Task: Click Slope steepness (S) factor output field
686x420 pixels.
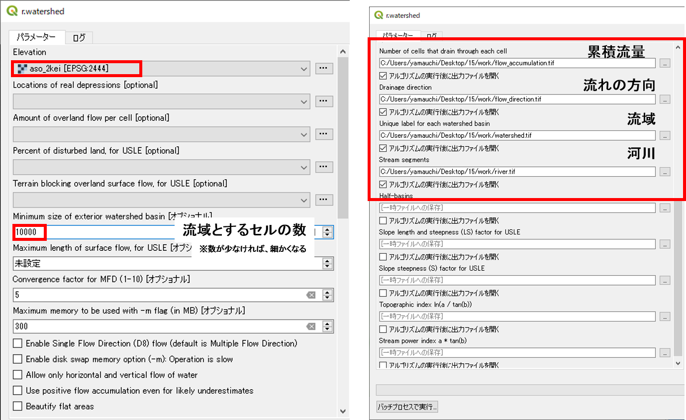Action: (517, 280)
